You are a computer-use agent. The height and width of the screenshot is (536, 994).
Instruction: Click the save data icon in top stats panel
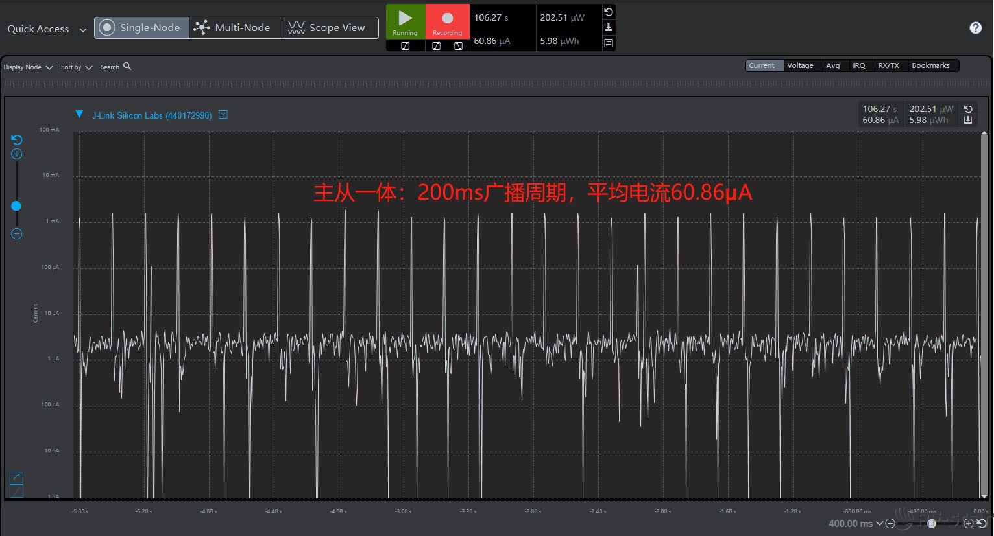(x=609, y=27)
